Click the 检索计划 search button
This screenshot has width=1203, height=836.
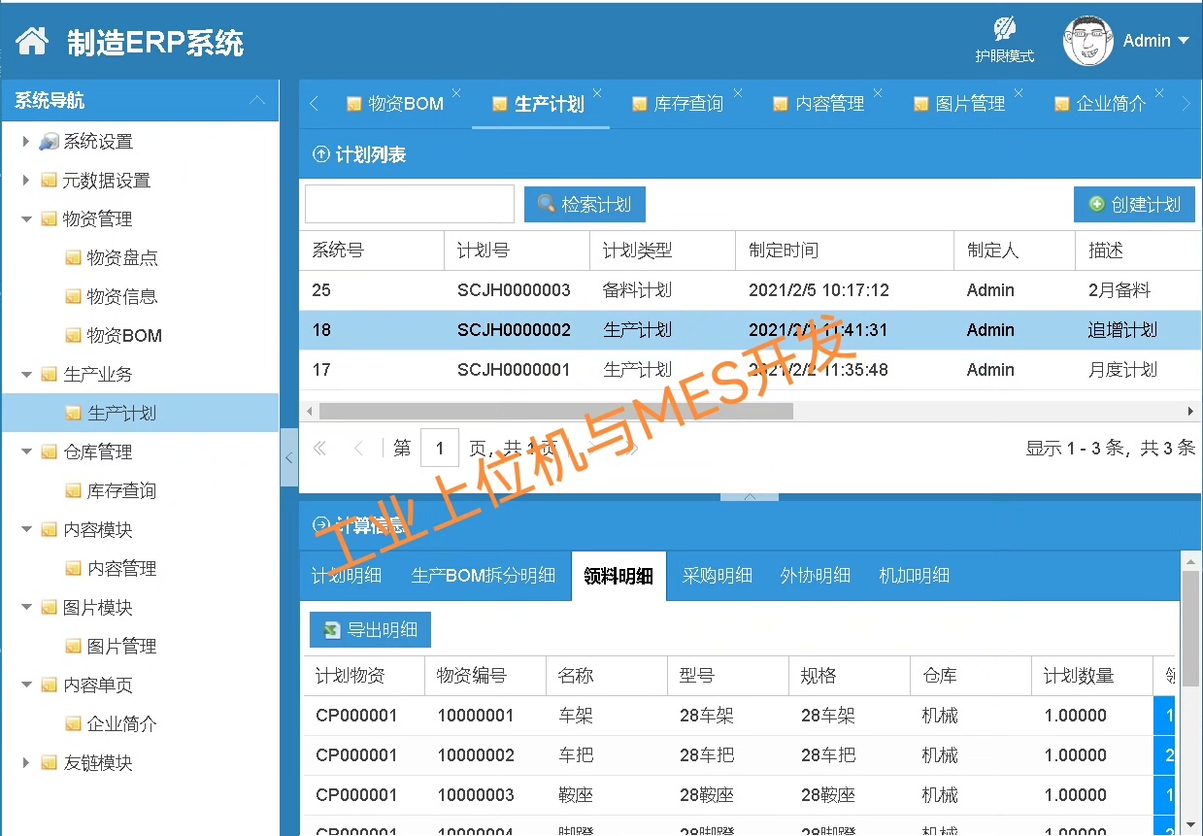tap(585, 205)
